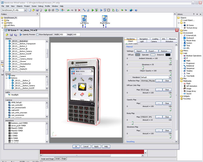The width and height of the screenshot is (203, 162).
Task: Click the Left Menu node icon
Action: click(x=84, y=18)
